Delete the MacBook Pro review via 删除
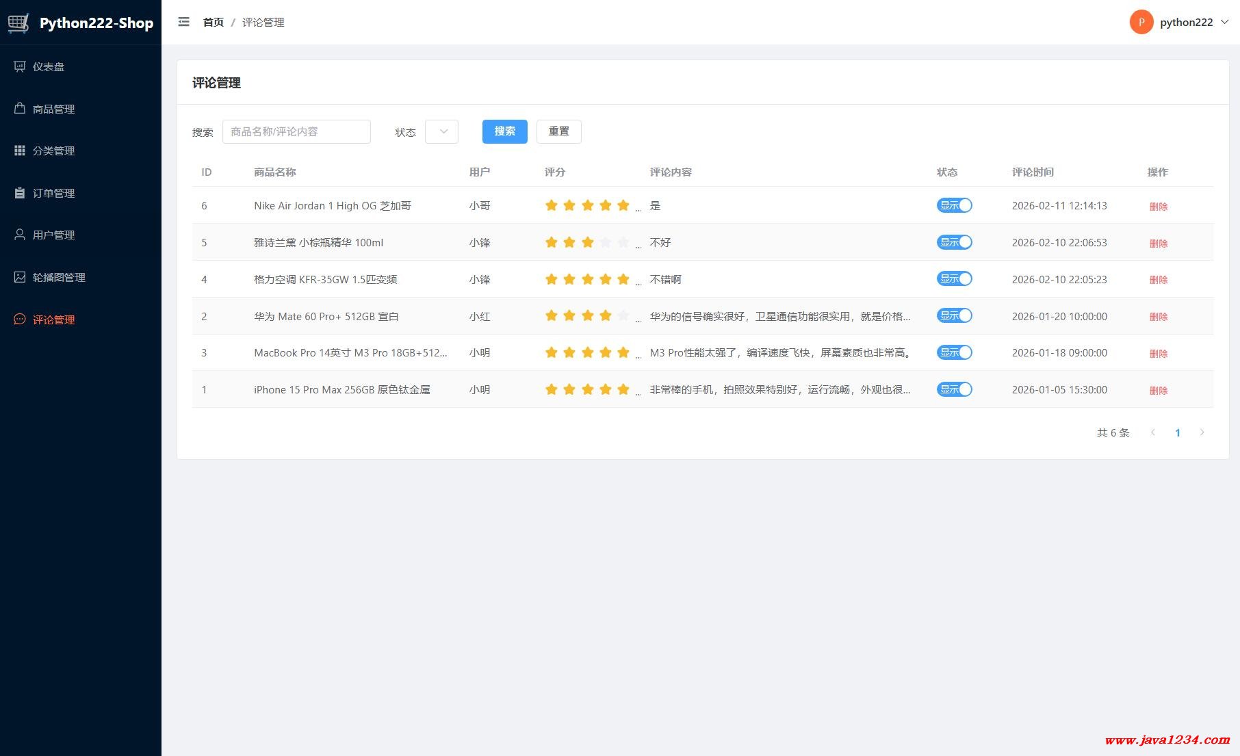 (1158, 354)
